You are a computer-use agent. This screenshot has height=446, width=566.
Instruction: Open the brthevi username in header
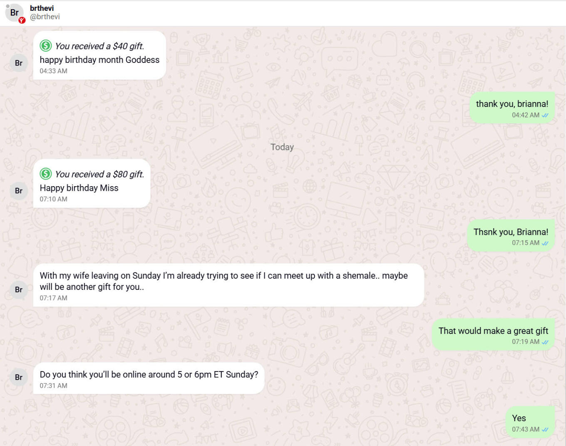point(42,8)
